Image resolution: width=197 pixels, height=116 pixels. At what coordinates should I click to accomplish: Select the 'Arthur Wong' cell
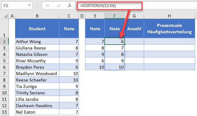tap(37, 42)
